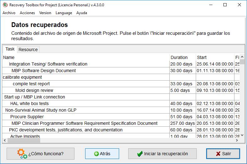This screenshot has width=247, height=164.
Task: Select the PKC development tests row
Action: [x=121, y=130]
